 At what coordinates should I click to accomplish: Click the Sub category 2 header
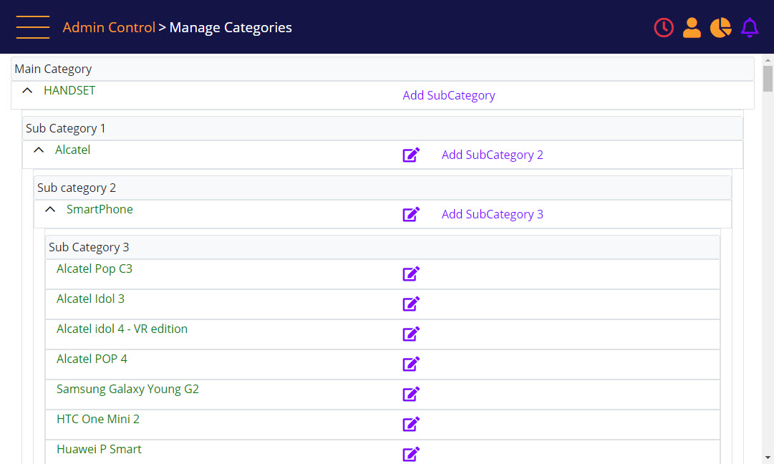pyautogui.click(x=382, y=188)
